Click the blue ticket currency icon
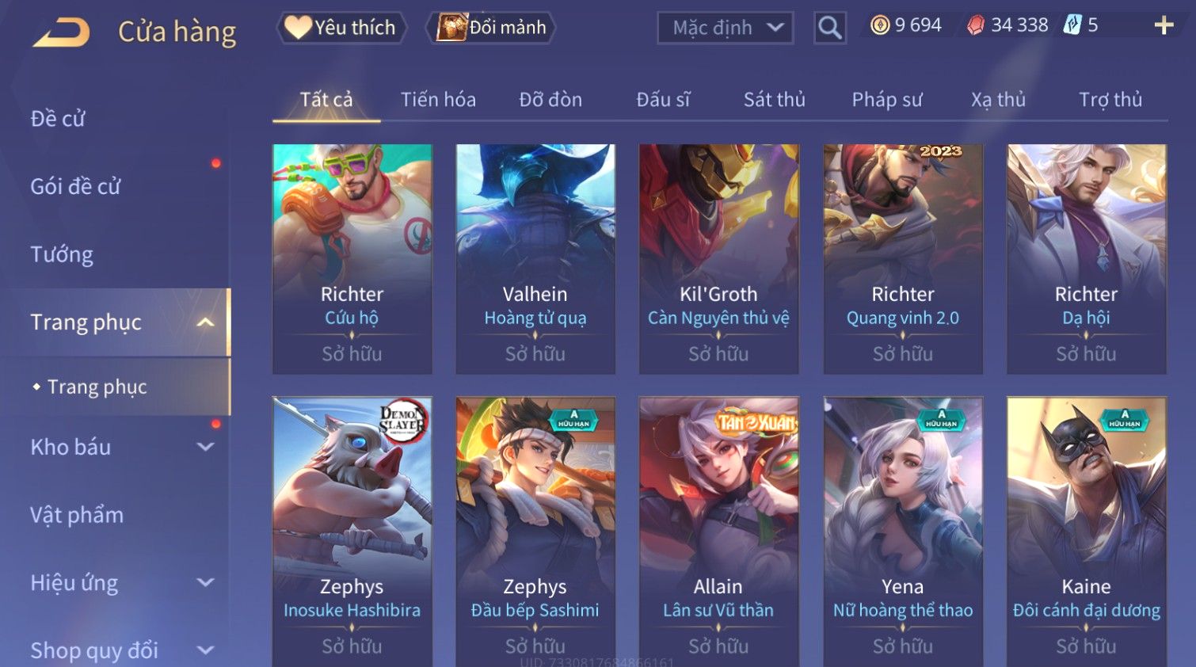This screenshot has width=1196, height=667. pyautogui.click(x=1072, y=25)
